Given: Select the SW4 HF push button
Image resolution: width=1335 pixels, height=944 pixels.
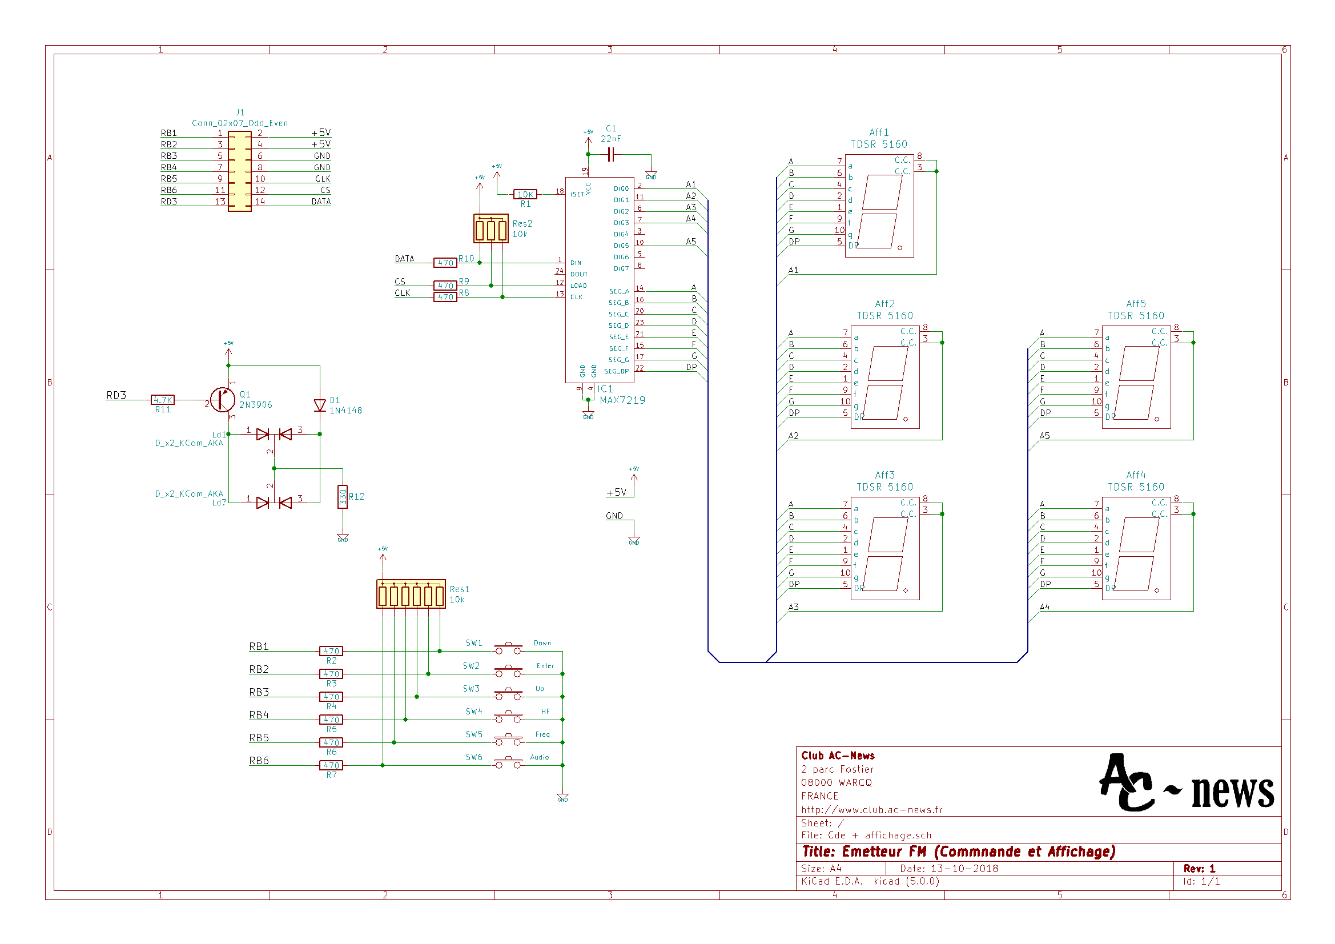Looking at the screenshot, I should (508, 717).
